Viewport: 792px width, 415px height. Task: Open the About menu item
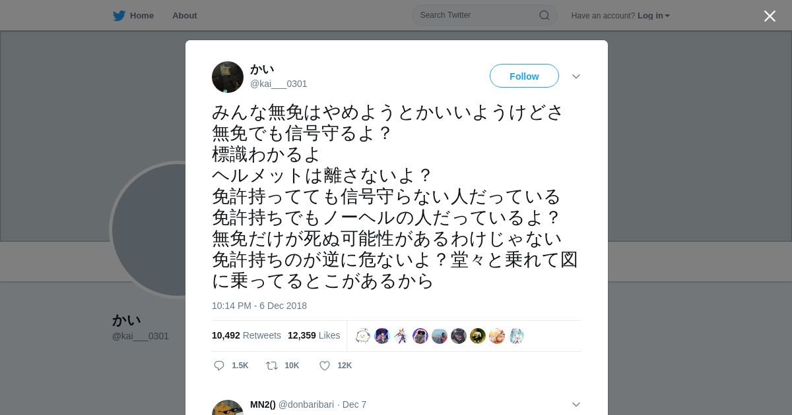(185, 16)
